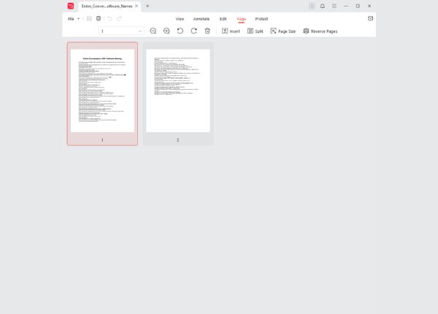
Task: Switch to the Annotate tab
Action: (x=201, y=19)
